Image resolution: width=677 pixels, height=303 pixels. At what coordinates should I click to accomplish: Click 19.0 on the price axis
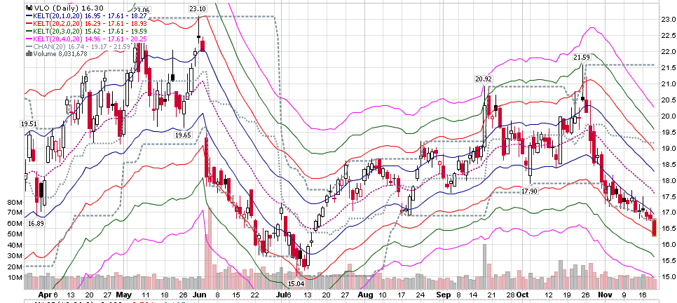tap(669, 148)
